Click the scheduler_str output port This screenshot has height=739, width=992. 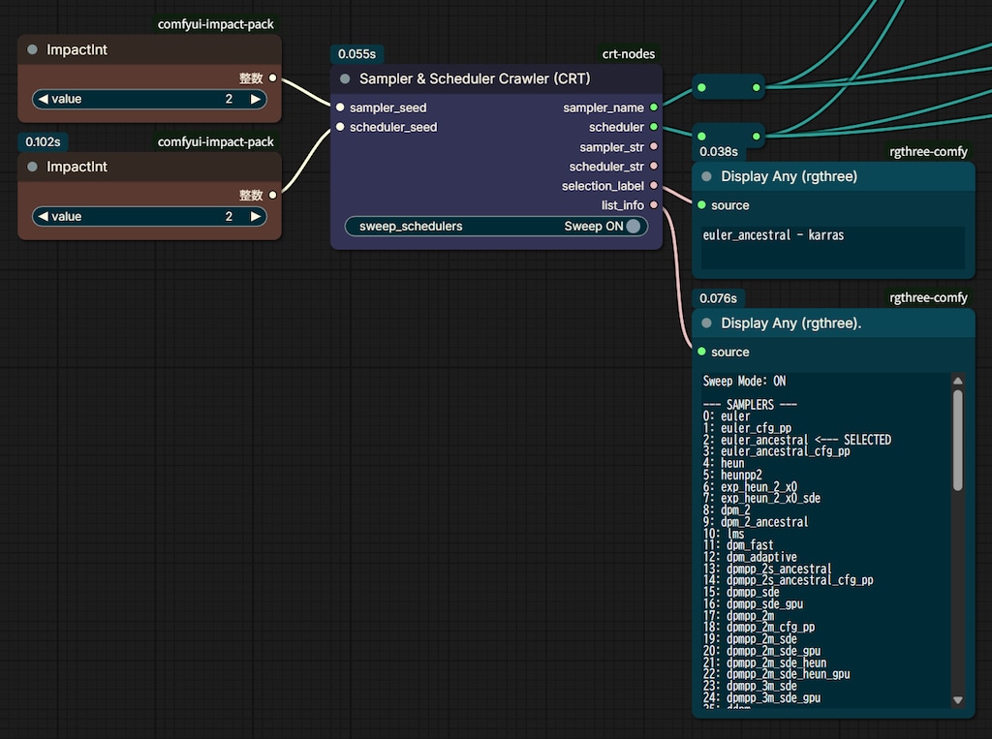point(654,167)
